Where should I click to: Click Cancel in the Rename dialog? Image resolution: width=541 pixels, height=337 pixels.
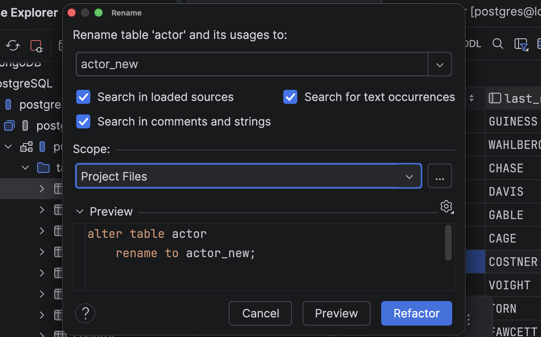pyautogui.click(x=260, y=313)
